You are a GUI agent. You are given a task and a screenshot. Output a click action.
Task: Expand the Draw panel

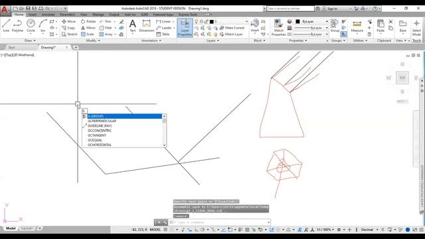(30, 40)
